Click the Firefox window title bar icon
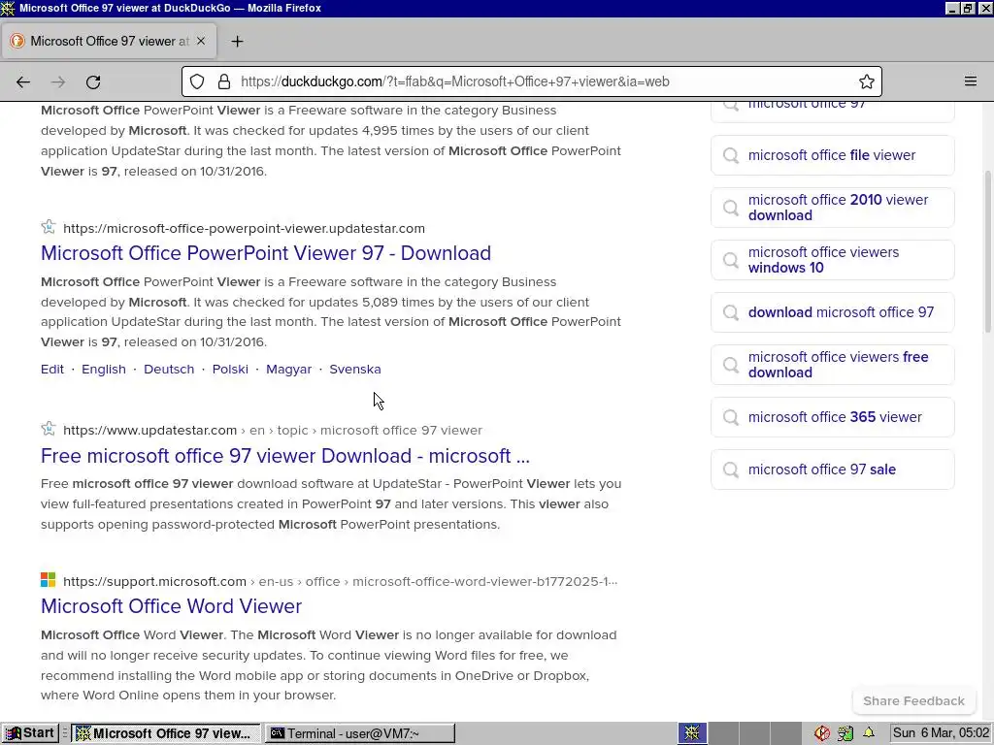Screen dimensions: 994x745 tap(8, 8)
